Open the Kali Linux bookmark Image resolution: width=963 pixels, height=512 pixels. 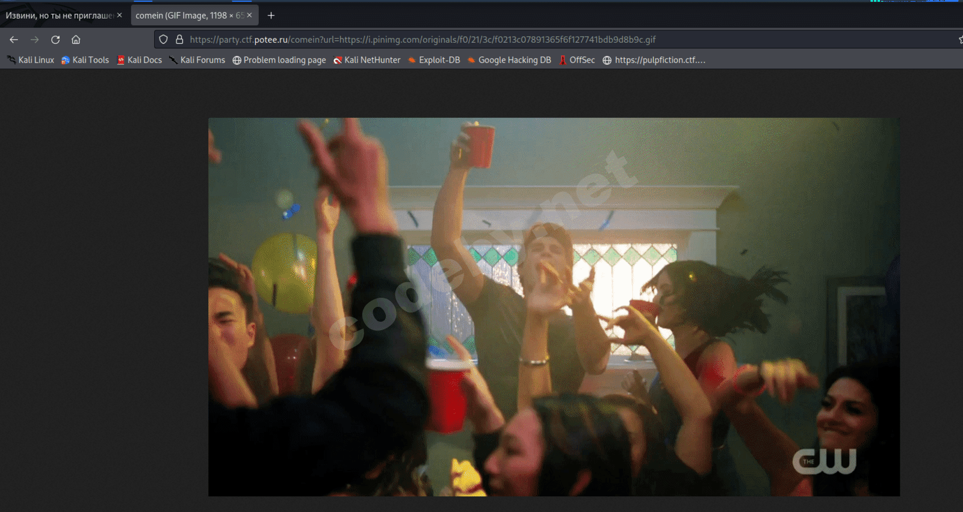[31, 60]
